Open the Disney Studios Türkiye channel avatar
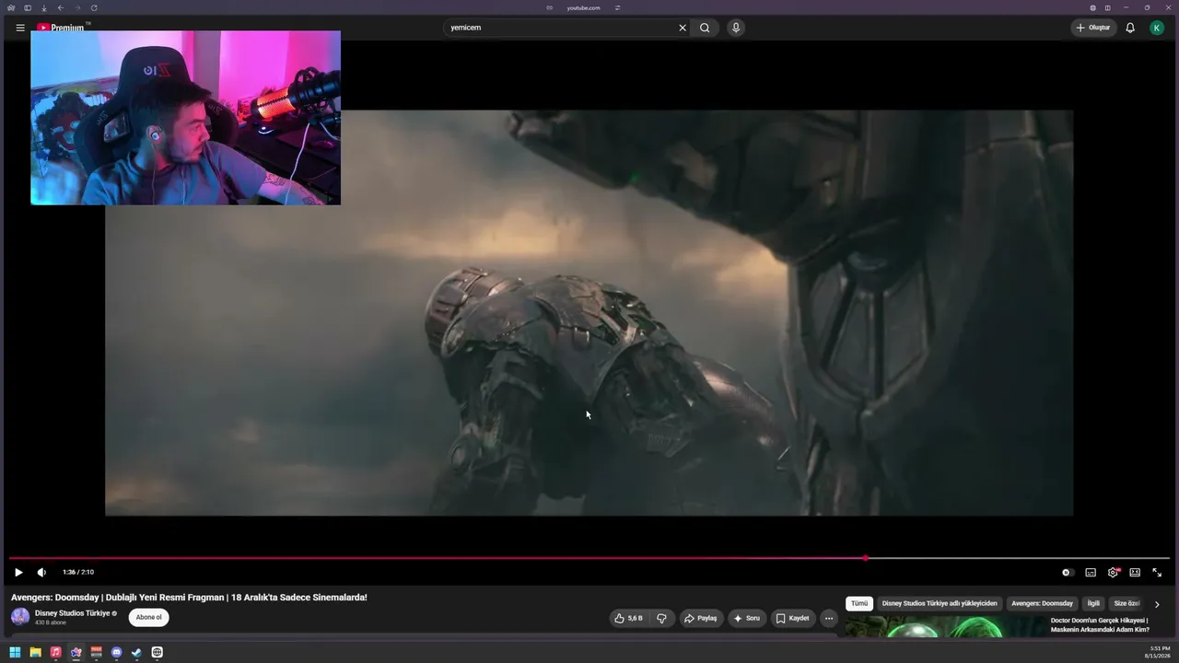This screenshot has width=1179, height=663. 20,617
